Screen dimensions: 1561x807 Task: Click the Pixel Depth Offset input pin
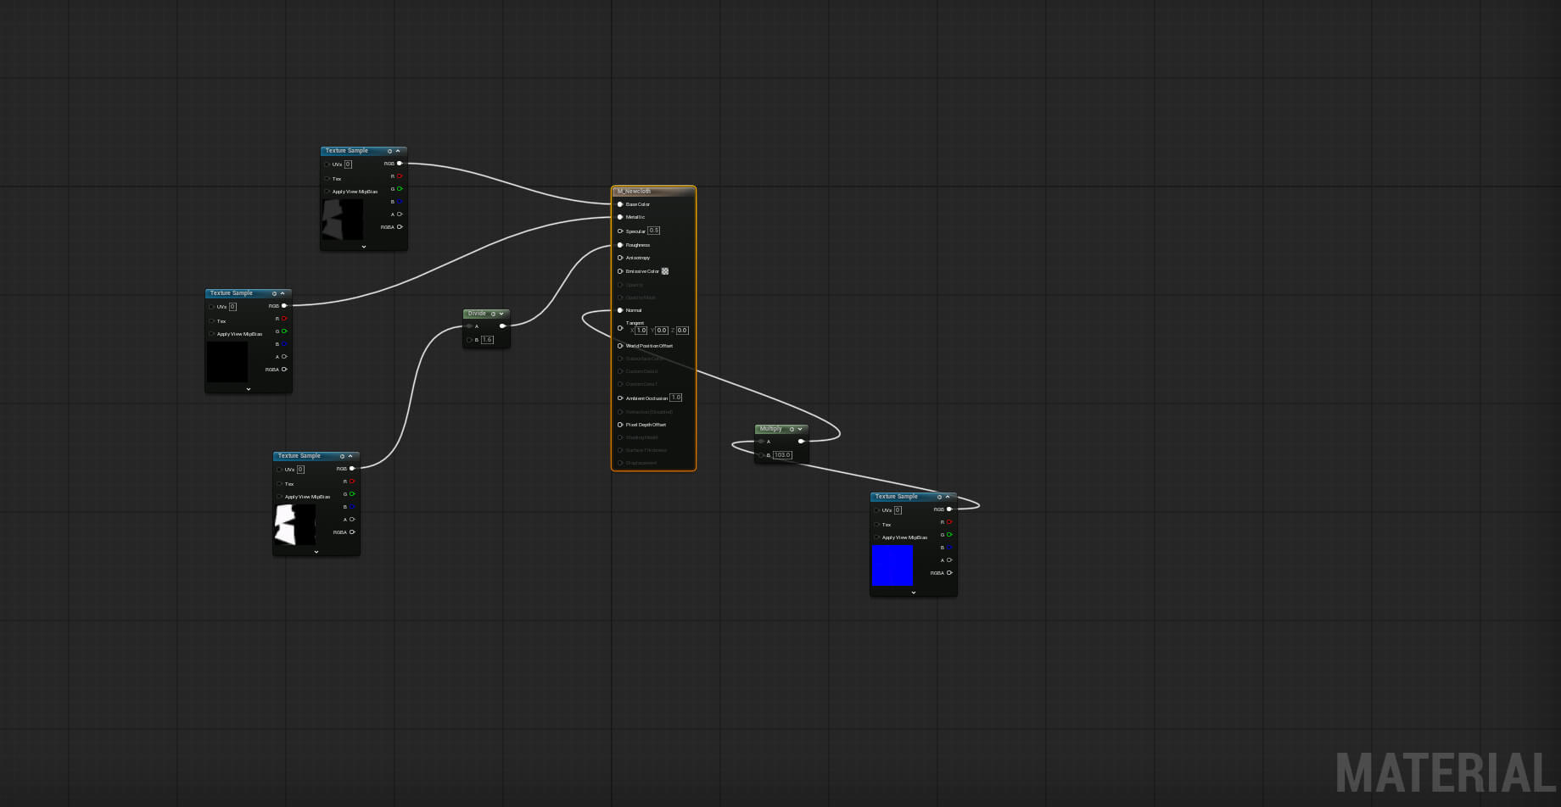(620, 425)
